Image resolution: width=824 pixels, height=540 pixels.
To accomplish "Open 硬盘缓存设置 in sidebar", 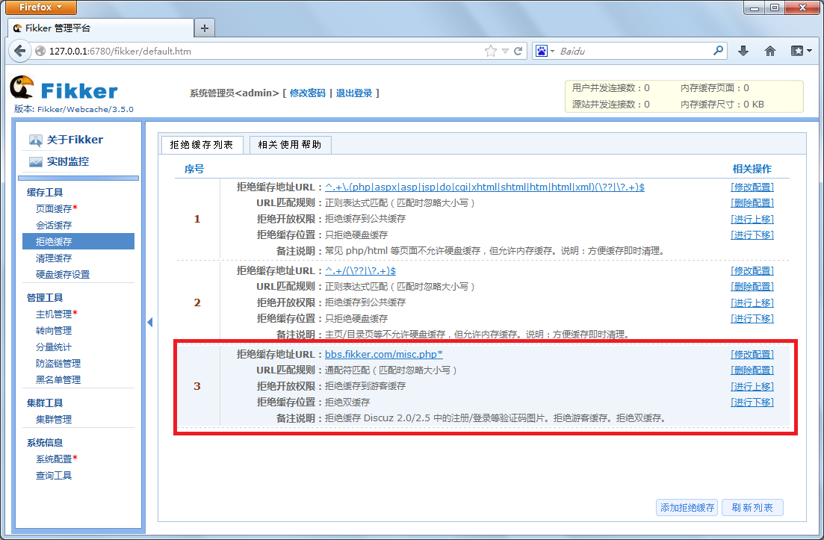I will [x=63, y=274].
